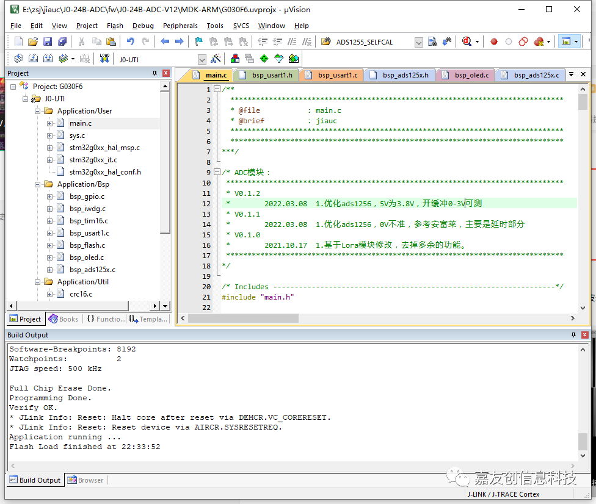Build target files

[34, 59]
